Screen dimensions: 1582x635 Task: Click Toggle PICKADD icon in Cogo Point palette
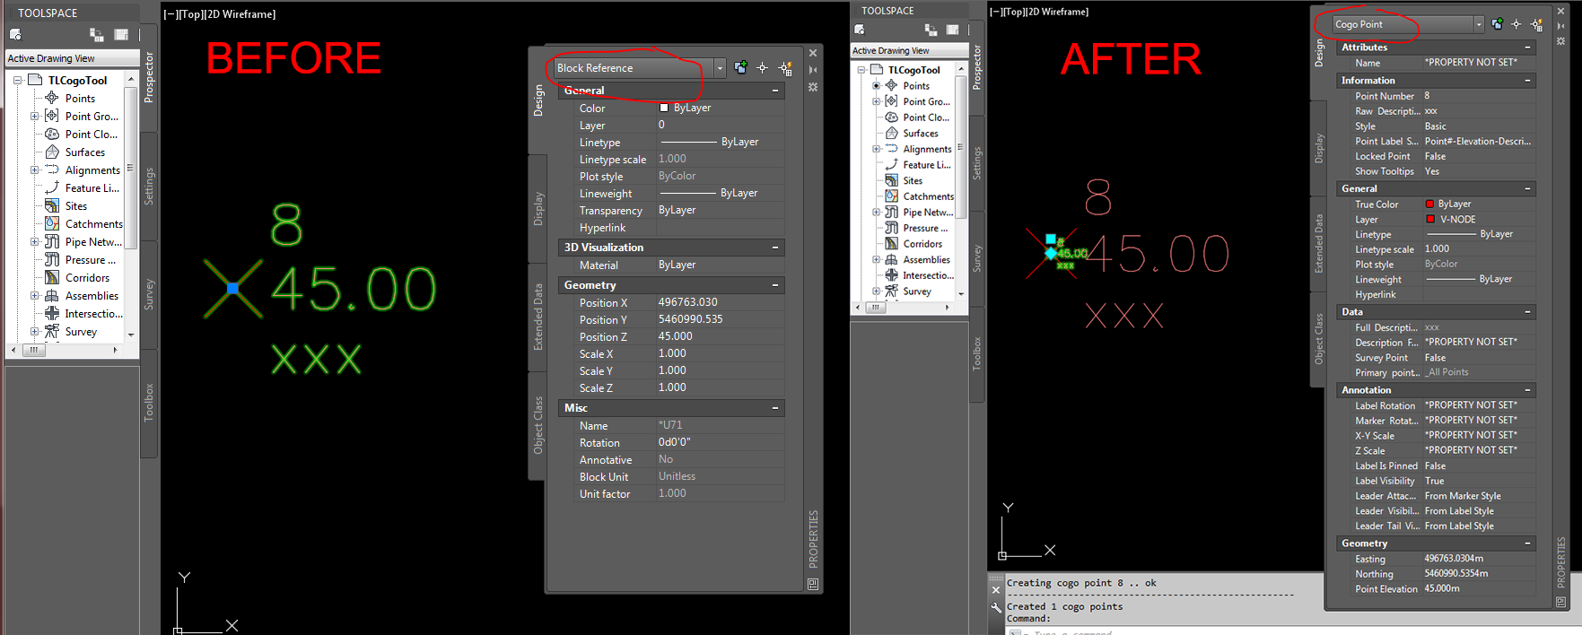pyautogui.click(x=1497, y=24)
